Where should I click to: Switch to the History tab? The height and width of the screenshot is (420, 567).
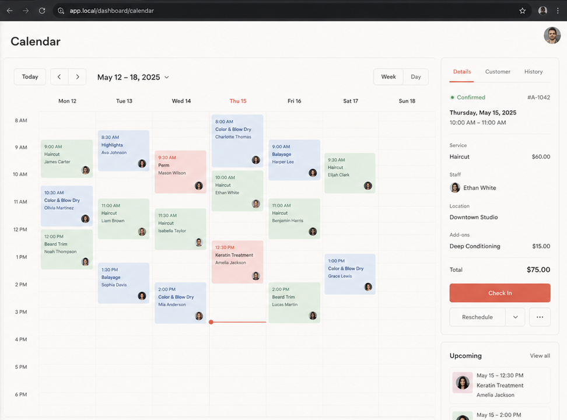(x=533, y=72)
